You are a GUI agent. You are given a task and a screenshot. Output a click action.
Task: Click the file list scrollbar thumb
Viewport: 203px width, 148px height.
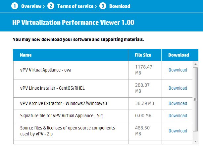(x=195, y=99)
